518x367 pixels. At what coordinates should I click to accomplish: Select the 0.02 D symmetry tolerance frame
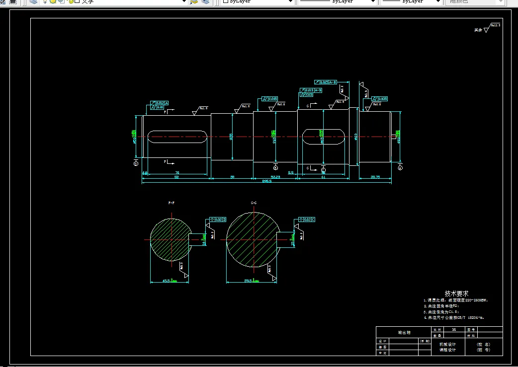tap(218, 220)
